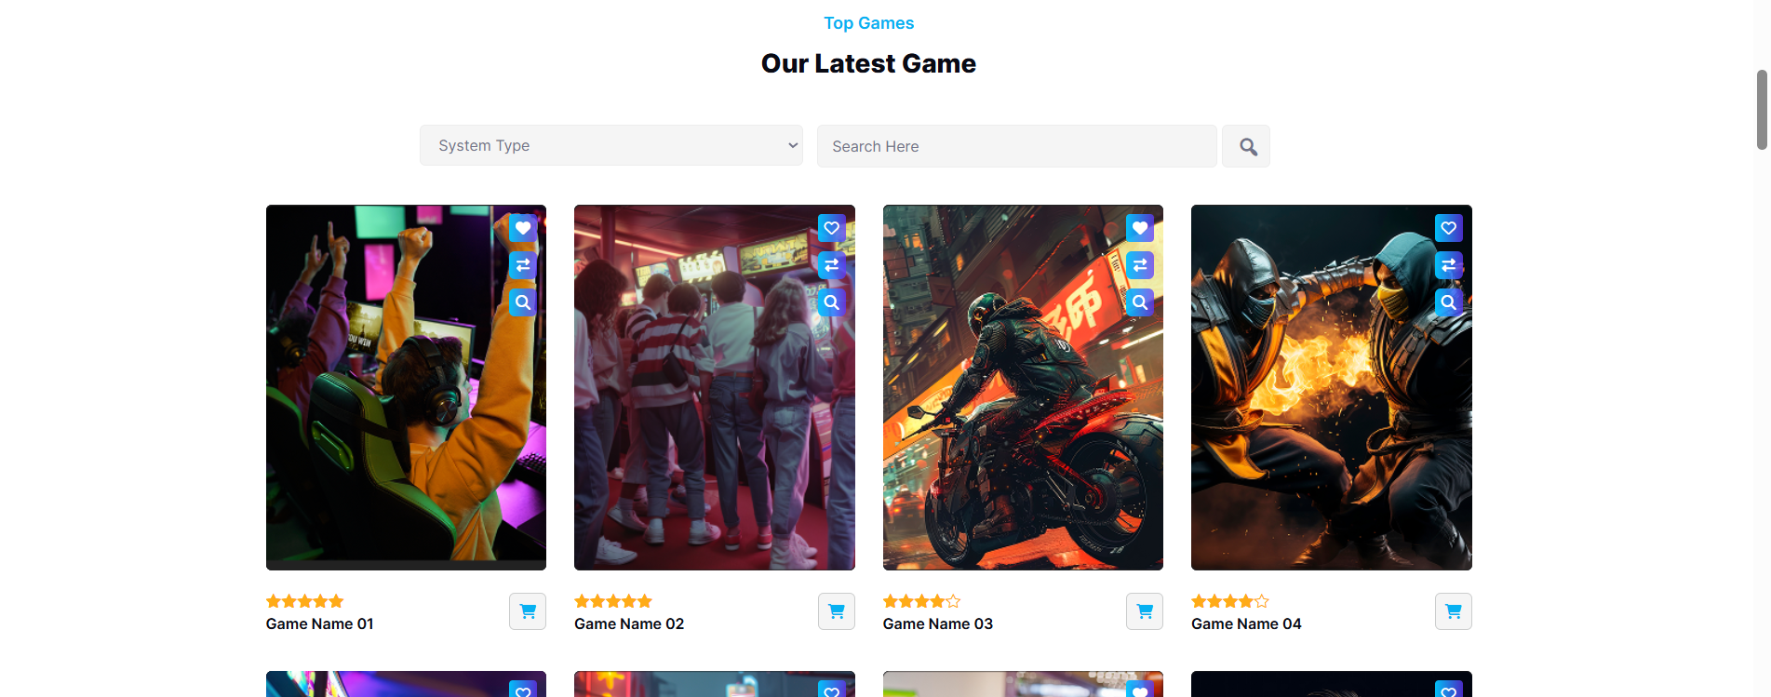Image resolution: width=1771 pixels, height=697 pixels.
Task: Open quick view magnifier on Game Name 01
Action: [523, 302]
